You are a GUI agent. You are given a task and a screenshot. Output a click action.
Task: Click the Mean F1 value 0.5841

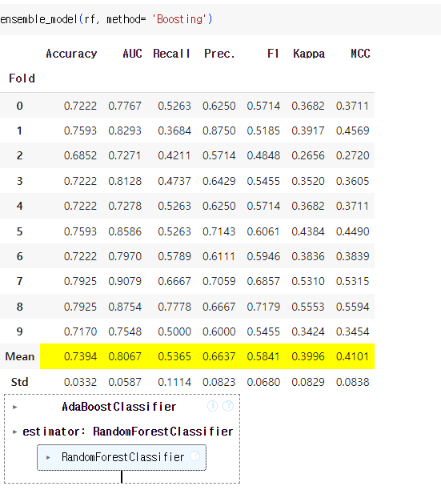[263, 356]
